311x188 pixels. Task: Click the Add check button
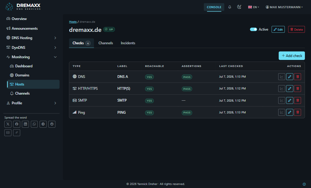point(292,56)
